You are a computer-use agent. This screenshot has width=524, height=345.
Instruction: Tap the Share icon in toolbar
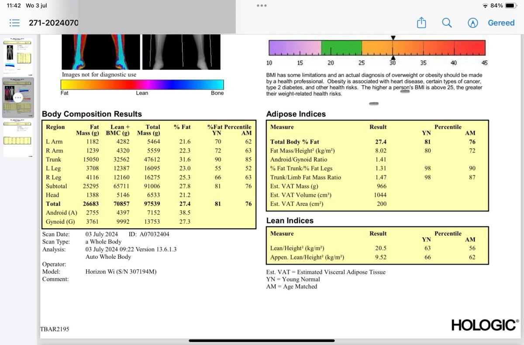pyautogui.click(x=421, y=23)
